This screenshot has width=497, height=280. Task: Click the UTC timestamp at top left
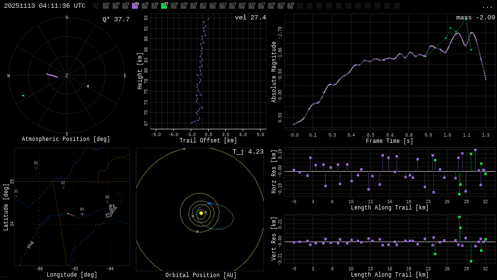[45, 6]
